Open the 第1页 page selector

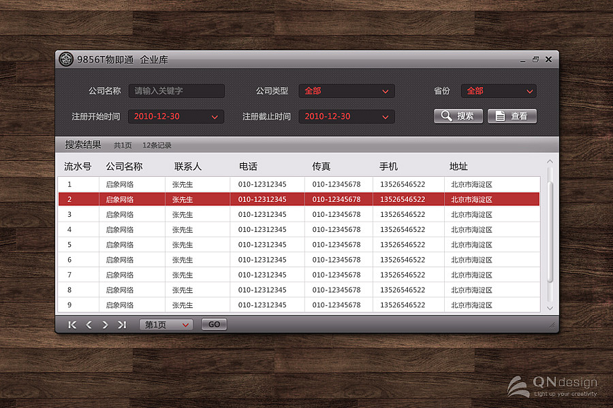166,324
